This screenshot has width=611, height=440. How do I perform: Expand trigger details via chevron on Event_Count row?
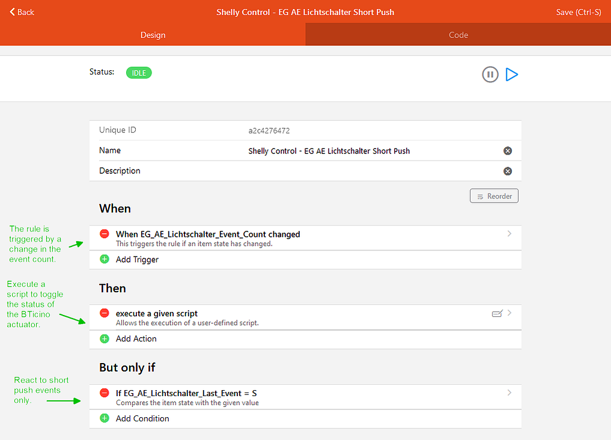[x=509, y=233]
